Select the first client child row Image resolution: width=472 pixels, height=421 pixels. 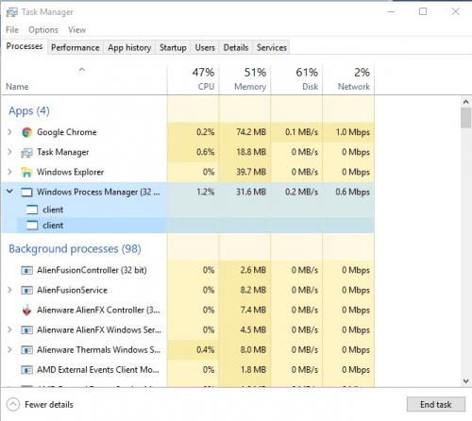pos(188,210)
